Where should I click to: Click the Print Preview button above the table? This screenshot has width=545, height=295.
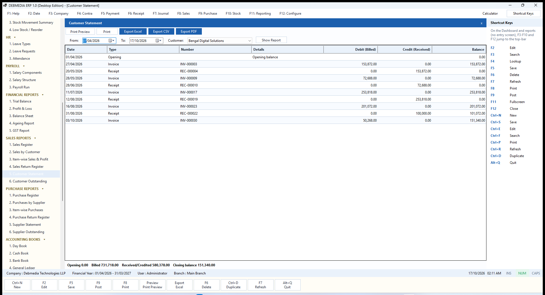[x=80, y=32]
